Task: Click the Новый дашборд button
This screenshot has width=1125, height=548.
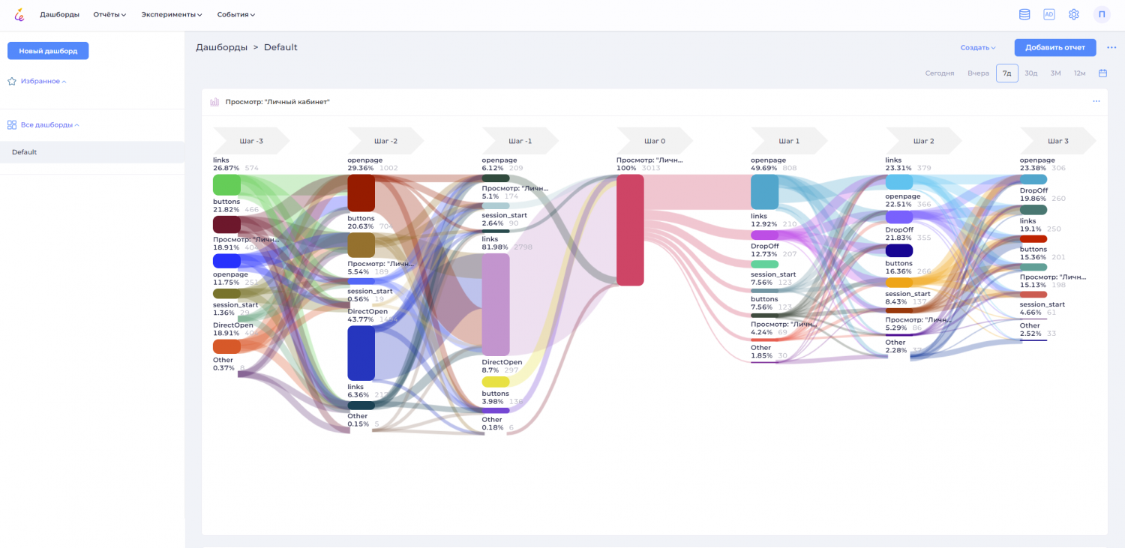Action: [x=48, y=51]
